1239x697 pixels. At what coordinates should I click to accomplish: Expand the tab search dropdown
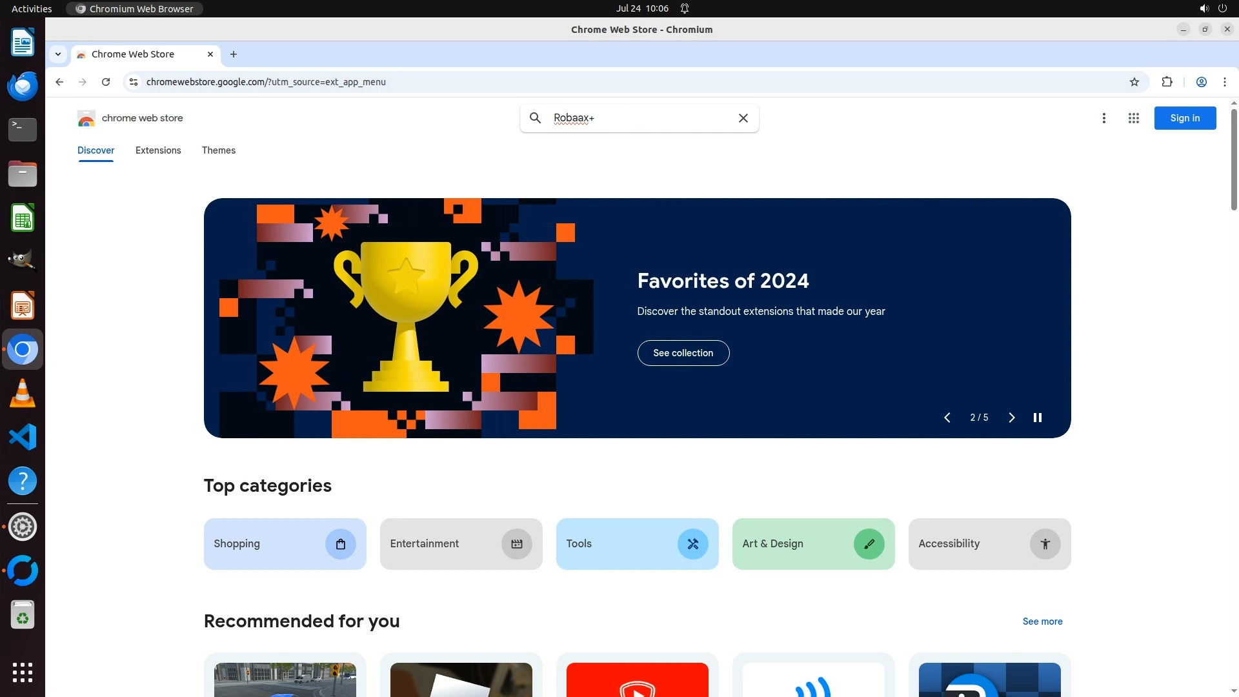pos(58,54)
